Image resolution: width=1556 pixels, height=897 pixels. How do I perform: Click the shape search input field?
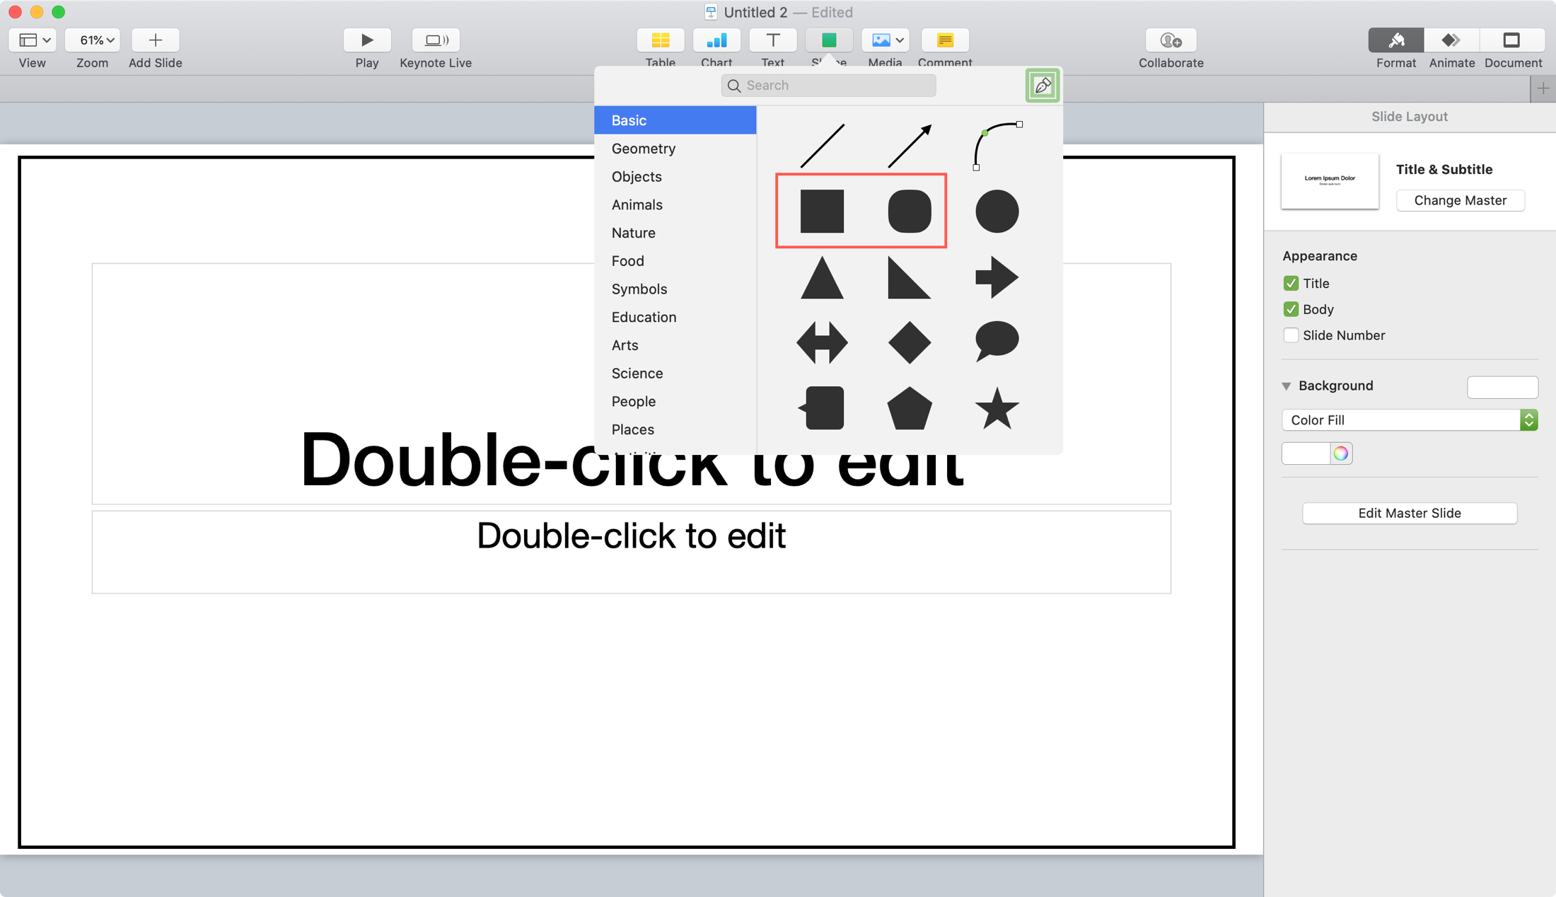(828, 84)
